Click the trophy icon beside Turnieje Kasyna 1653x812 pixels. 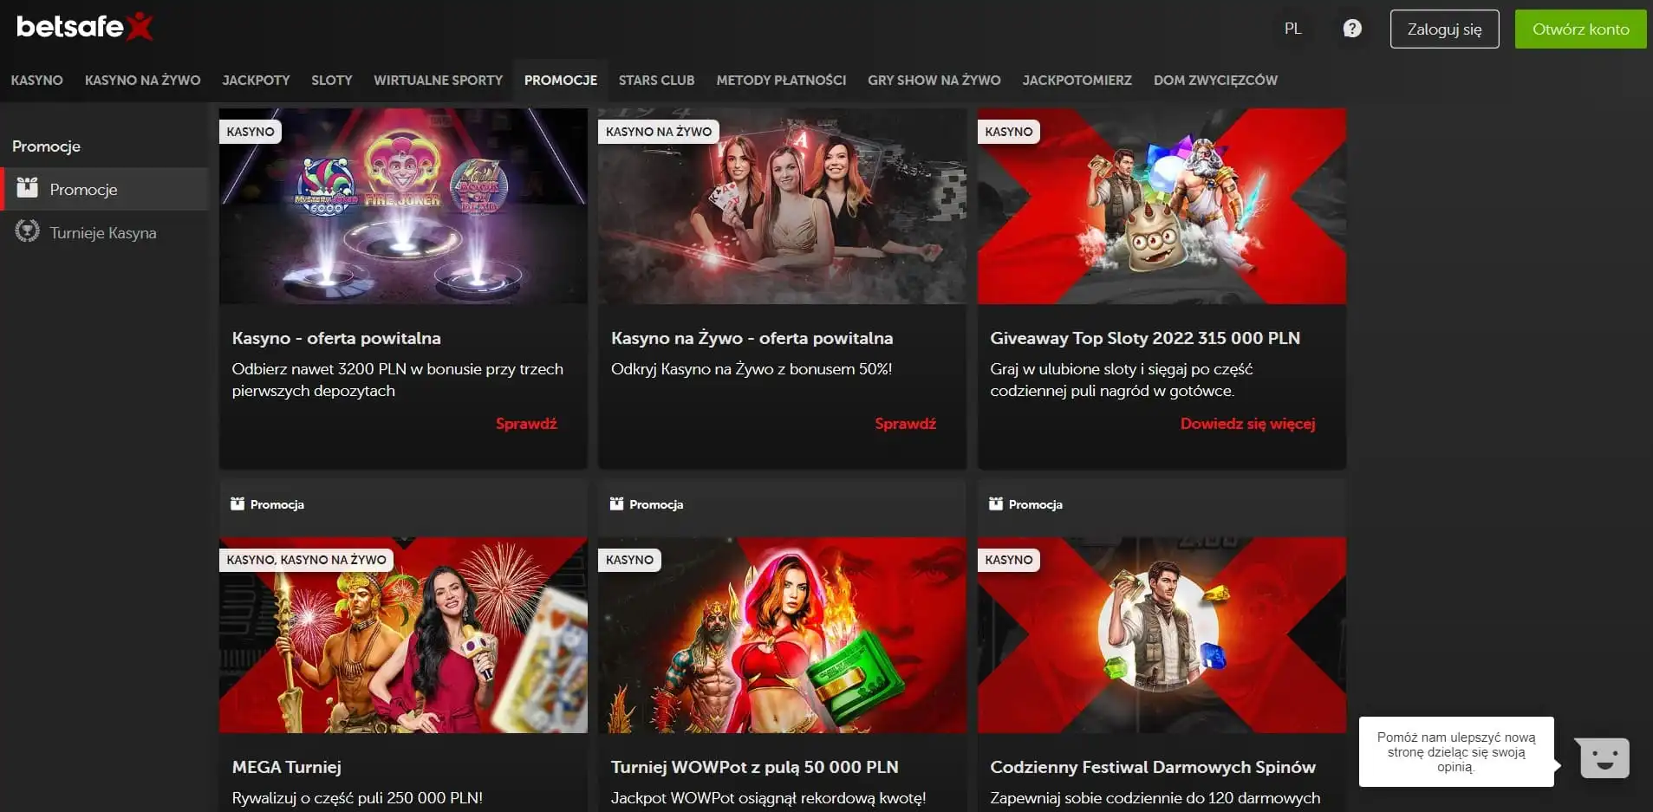pyautogui.click(x=28, y=231)
